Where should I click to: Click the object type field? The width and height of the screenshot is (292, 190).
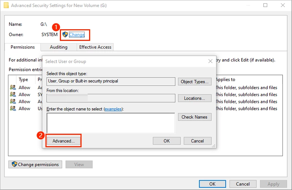click(x=111, y=81)
